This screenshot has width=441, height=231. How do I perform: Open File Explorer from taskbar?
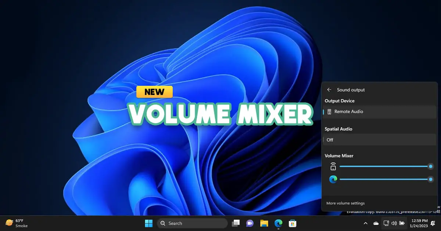pos(264,223)
